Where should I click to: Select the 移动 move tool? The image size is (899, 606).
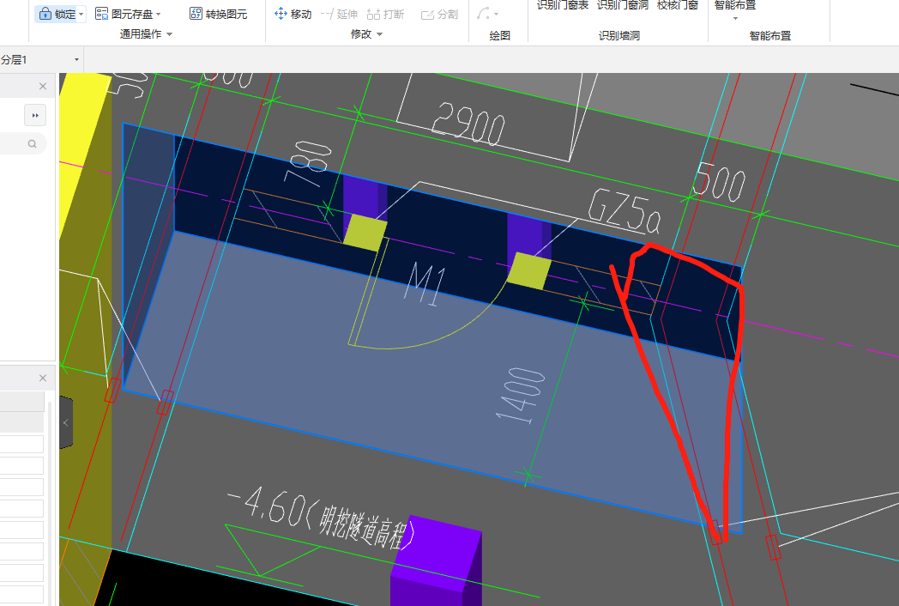tap(293, 14)
